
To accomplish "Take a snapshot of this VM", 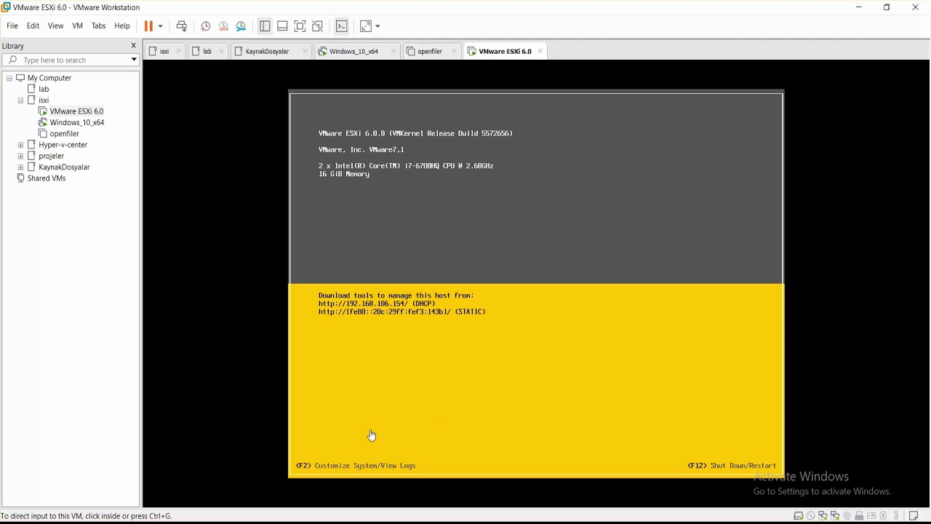I will pos(206,26).
